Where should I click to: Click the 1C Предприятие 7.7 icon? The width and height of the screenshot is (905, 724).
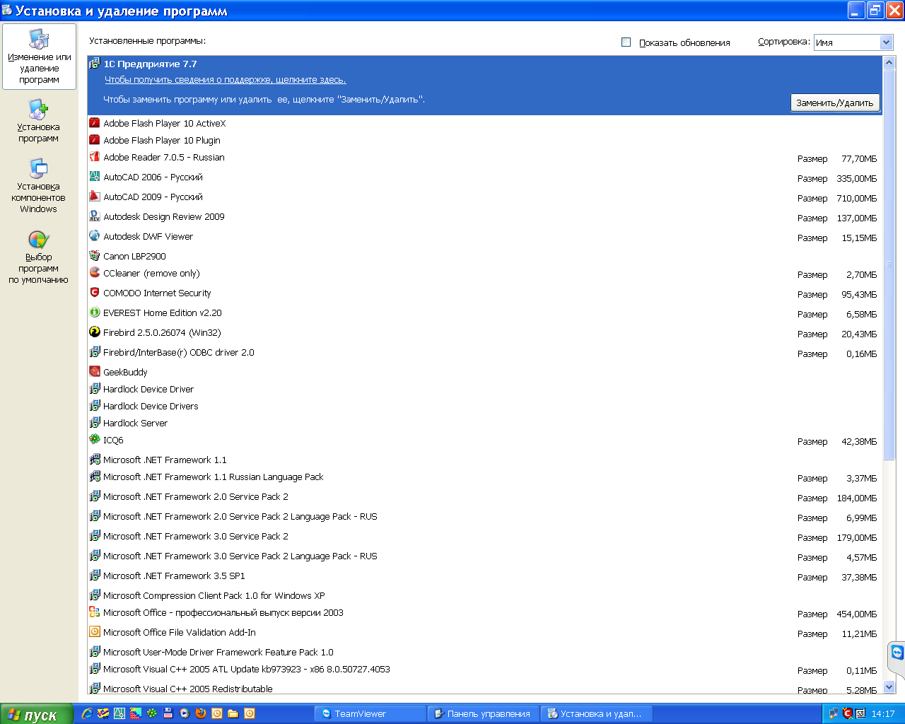95,64
